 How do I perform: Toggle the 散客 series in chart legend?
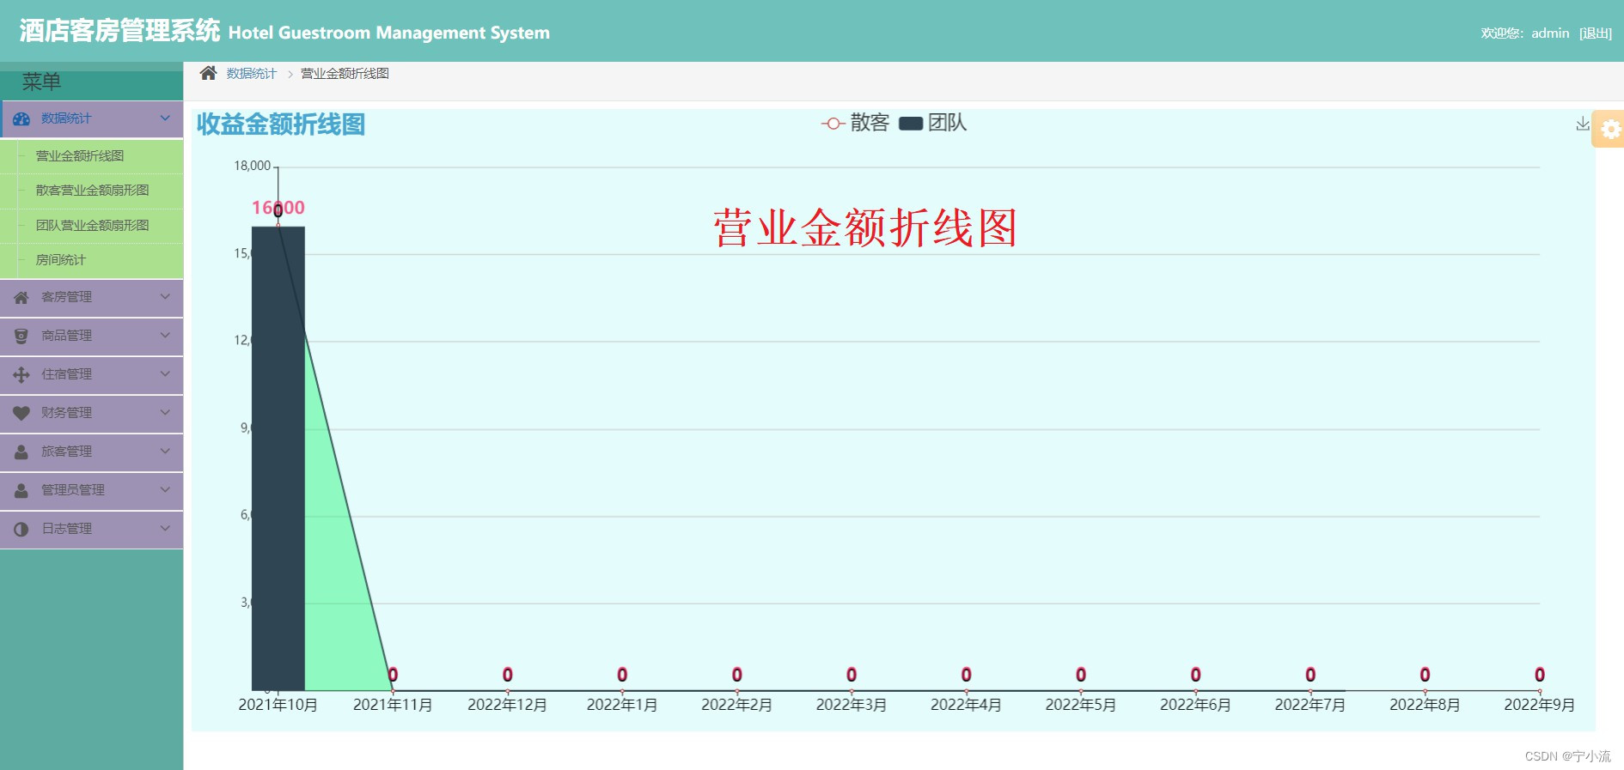[855, 123]
